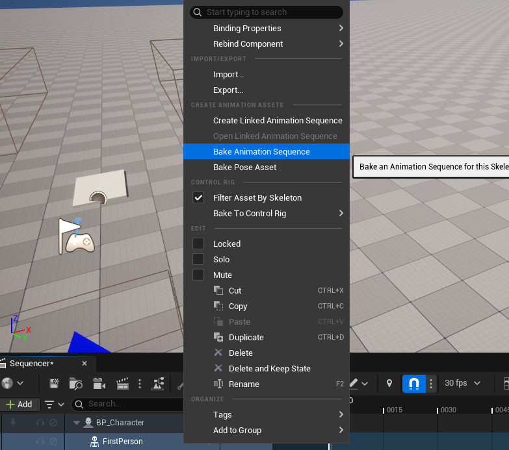Select the Player Start gamepad icon in viewport
Viewport: 509px width, 450px height.
click(80, 242)
